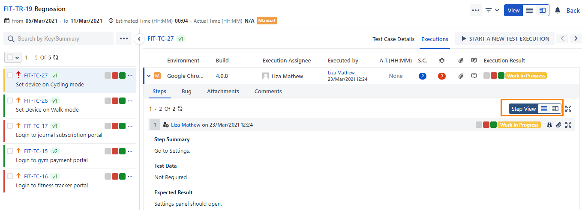The image size is (582, 210).
Task: Set FIT-TC-17 result with the green swatch
Action: pos(122,126)
